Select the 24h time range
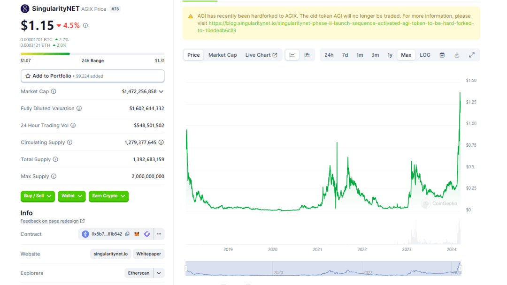This screenshot has width=507, height=285. 329,55
